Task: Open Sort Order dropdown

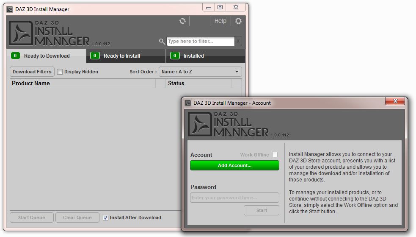Action: 200,72
